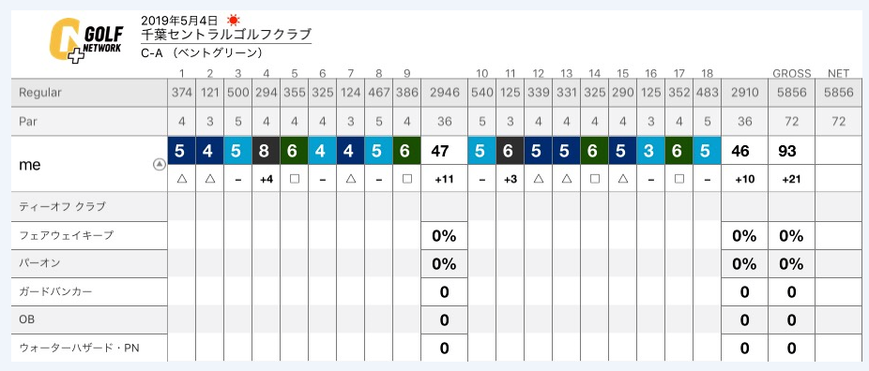Select the ティーオフ クラブ row label

(62, 206)
